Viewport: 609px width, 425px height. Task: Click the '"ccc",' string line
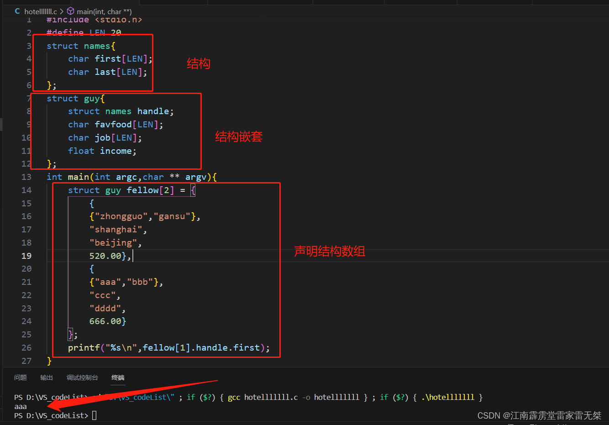(105, 295)
